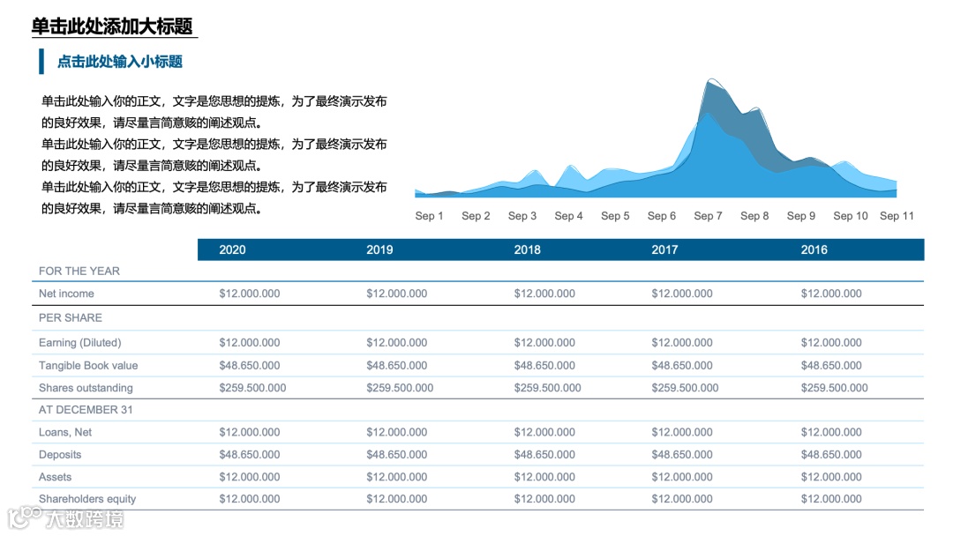This screenshot has width=953, height=536.
Task: Click Net income value for 2020
Action: (250, 294)
